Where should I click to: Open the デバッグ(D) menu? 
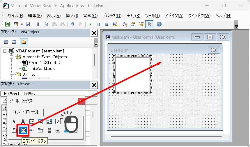[112, 16]
